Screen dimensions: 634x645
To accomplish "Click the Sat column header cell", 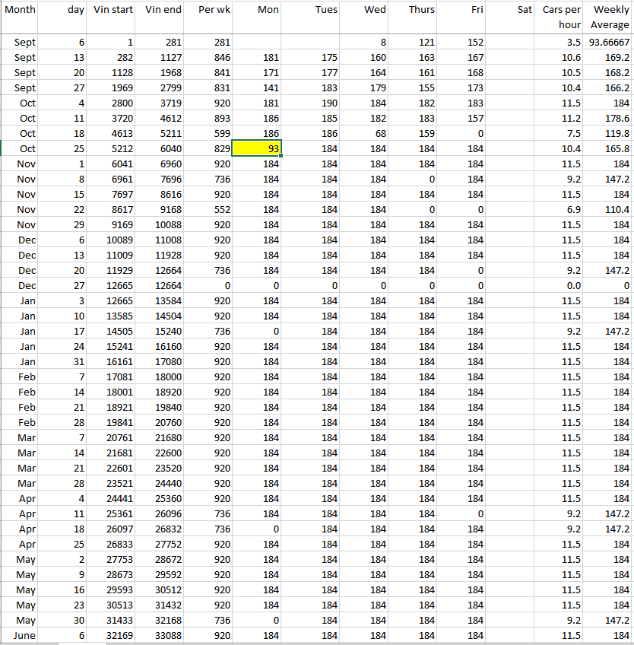I will [511, 10].
